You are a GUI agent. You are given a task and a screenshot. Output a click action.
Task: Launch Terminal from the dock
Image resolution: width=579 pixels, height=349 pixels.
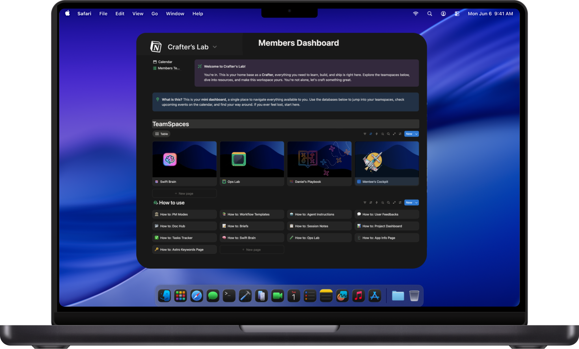pyautogui.click(x=229, y=296)
